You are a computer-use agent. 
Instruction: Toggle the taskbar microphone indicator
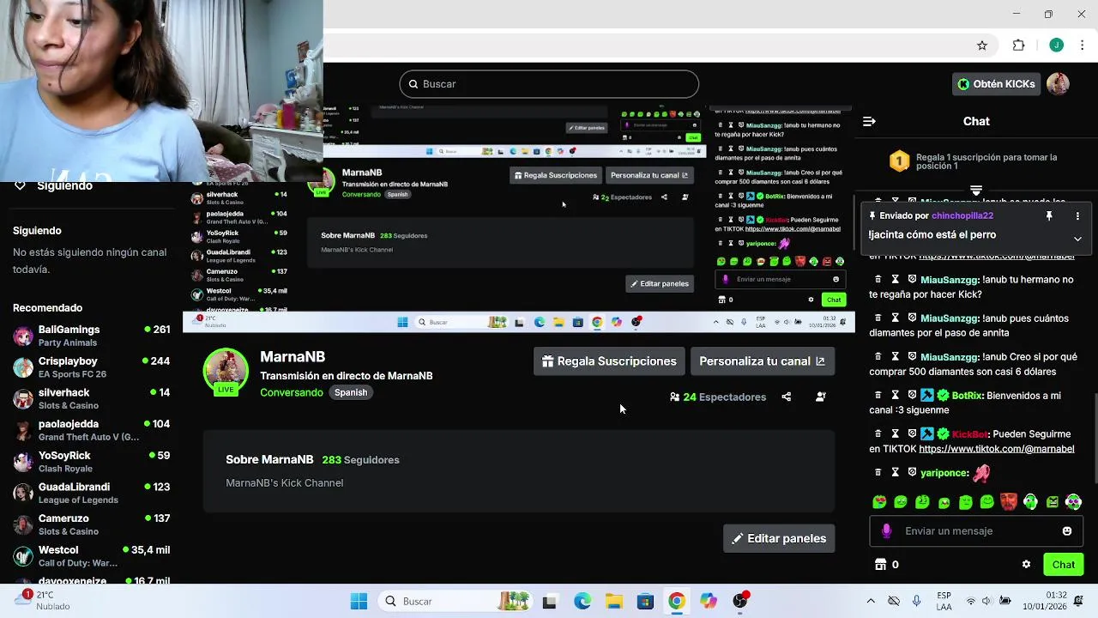pos(916,602)
